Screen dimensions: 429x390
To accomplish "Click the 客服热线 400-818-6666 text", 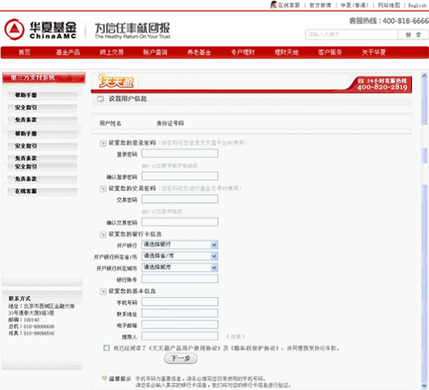I will 389,21.
